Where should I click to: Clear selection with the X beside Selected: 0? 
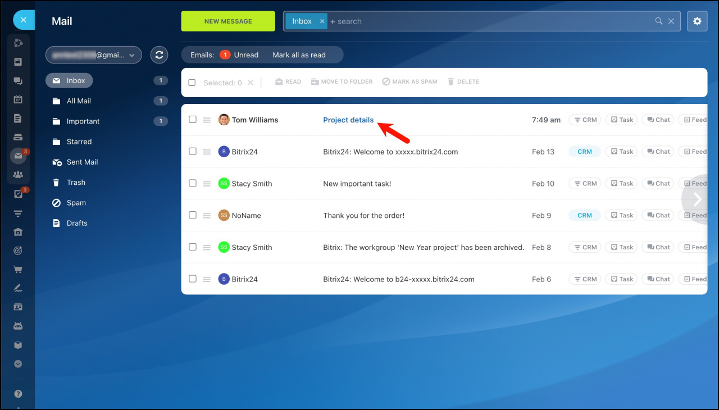coord(251,83)
